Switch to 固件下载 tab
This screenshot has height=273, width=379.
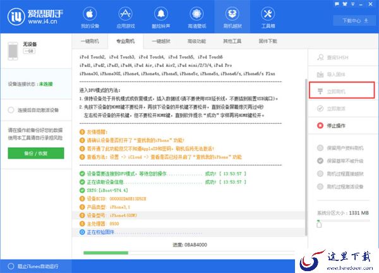pos(268,41)
